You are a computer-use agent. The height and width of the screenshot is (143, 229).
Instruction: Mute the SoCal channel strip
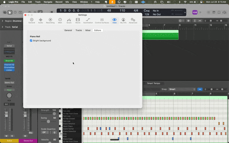point(6,136)
